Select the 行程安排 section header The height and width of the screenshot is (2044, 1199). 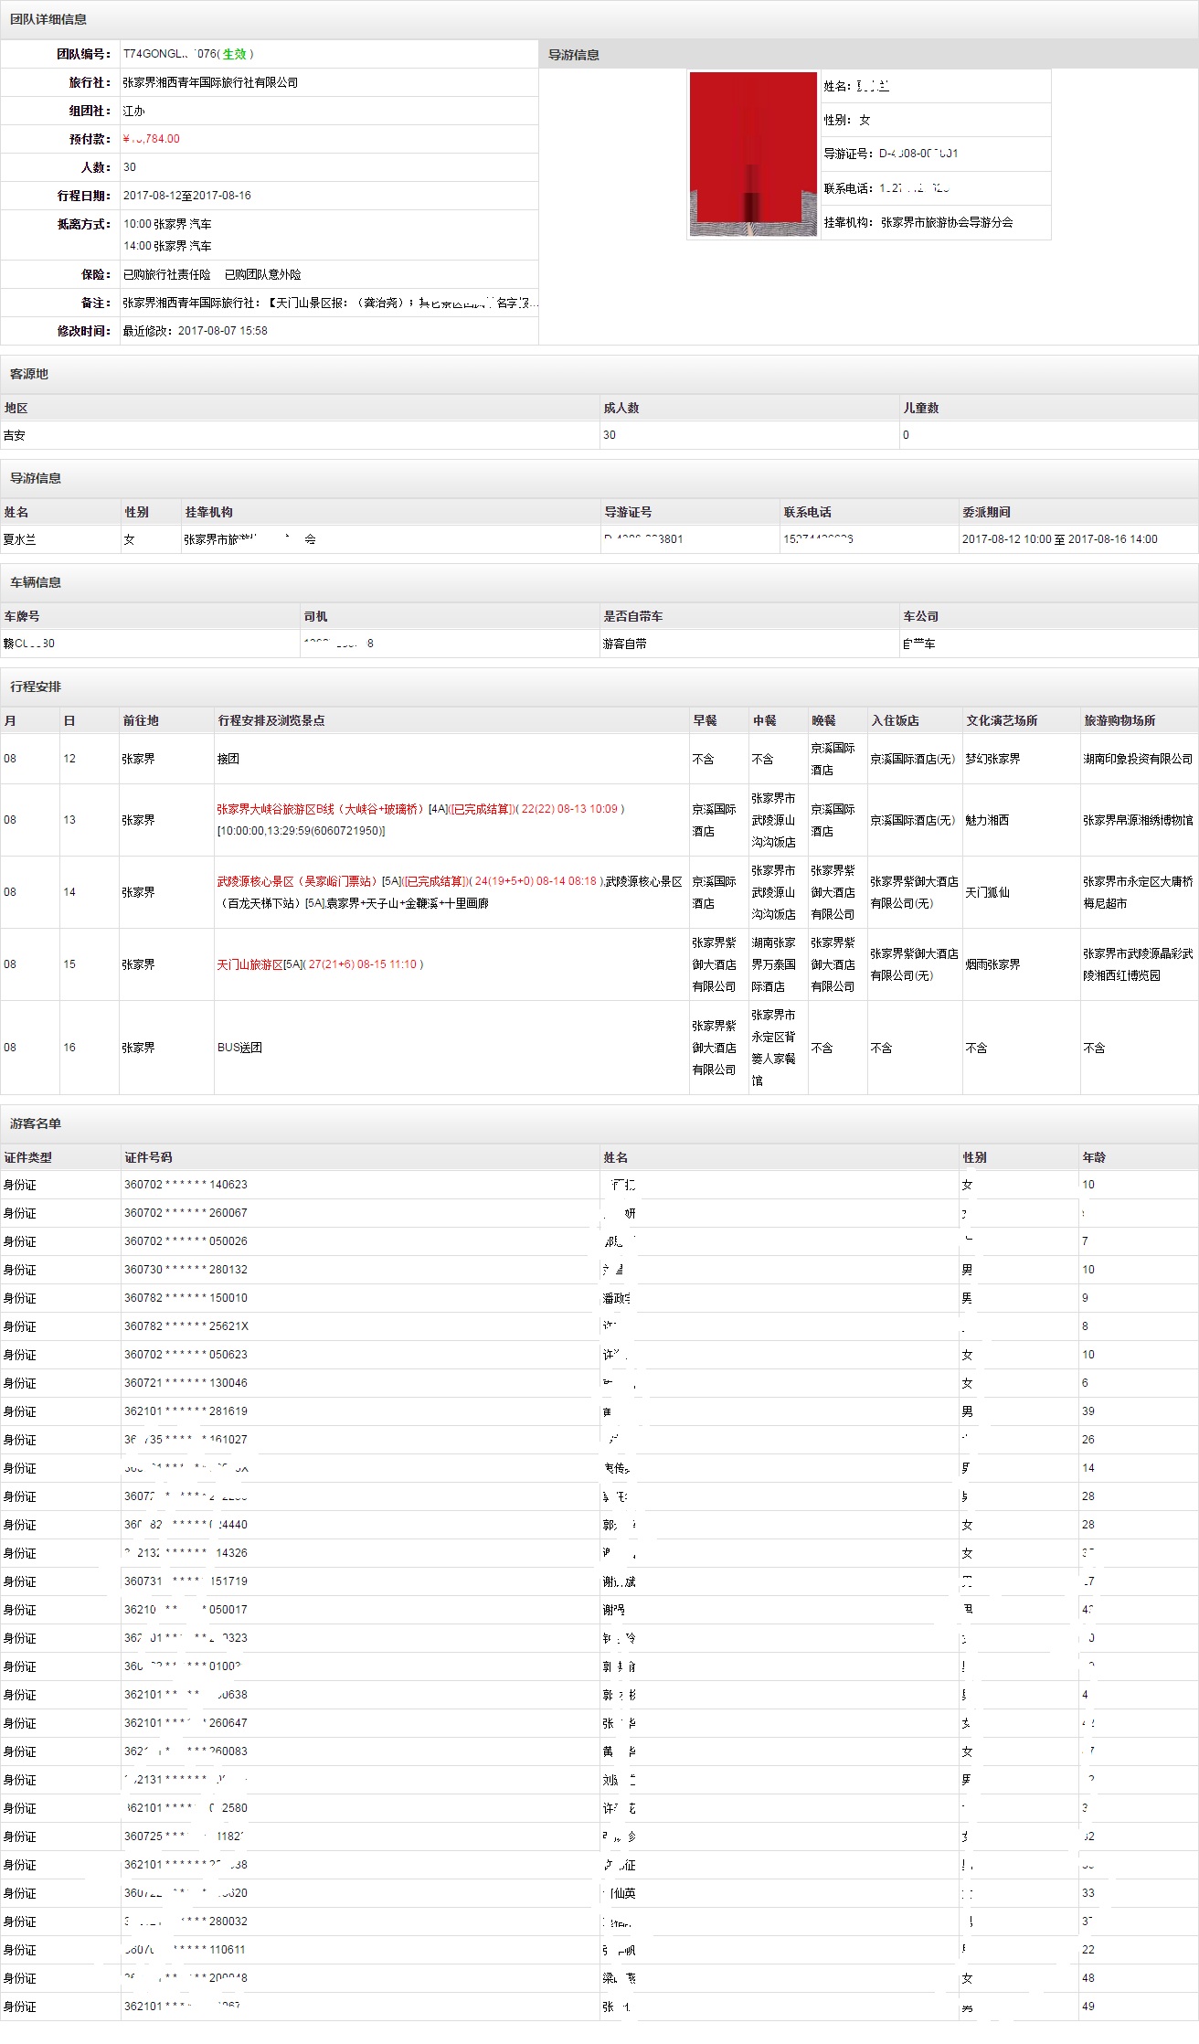pyautogui.click(x=36, y=687)
